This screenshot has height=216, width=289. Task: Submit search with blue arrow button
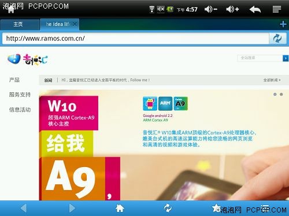(x=286, y=58)
